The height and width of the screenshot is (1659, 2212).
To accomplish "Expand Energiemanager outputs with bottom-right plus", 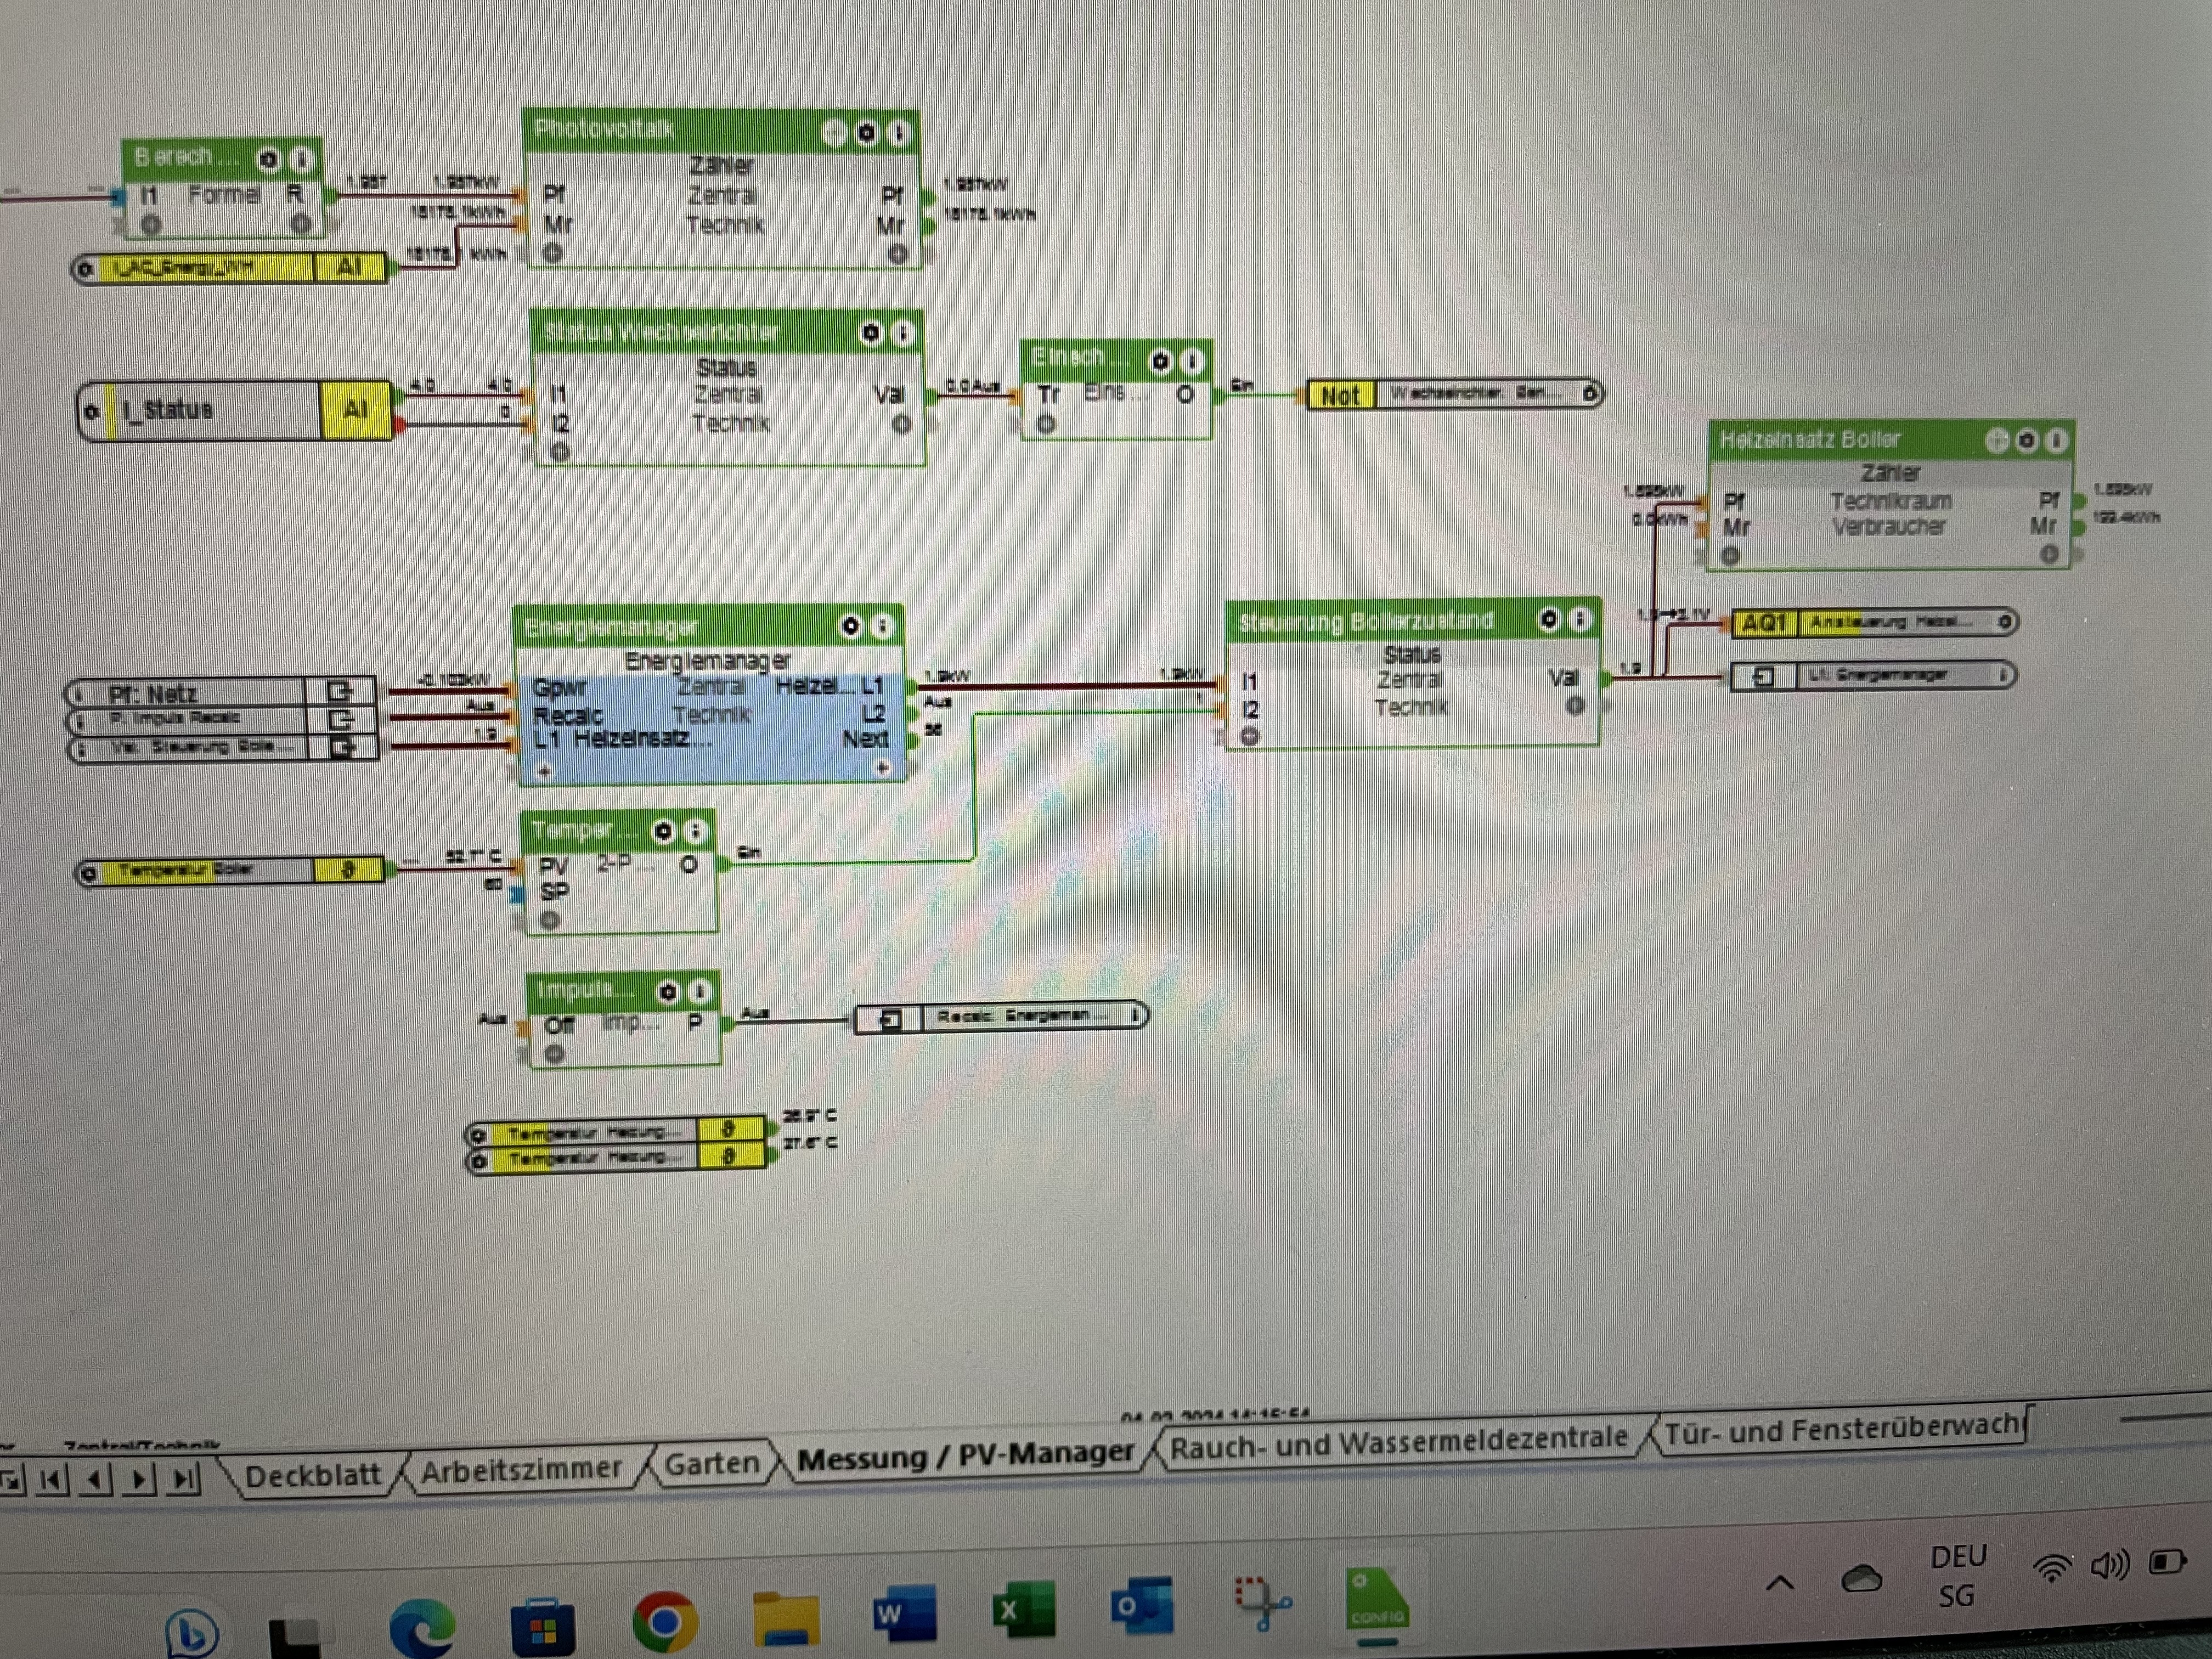I will point(882,768).
